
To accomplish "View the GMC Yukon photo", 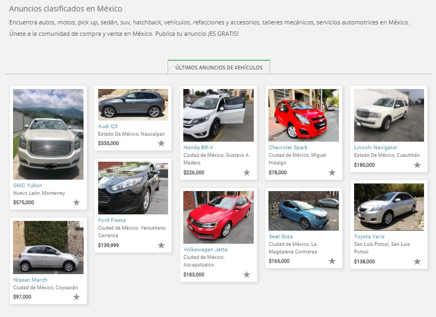I will click(48, 134).
